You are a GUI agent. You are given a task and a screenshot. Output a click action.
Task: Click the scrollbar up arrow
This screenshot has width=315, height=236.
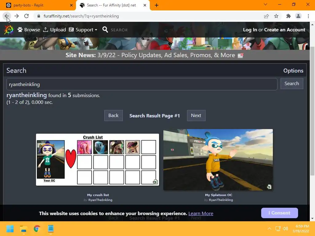pyautogui.click(x=312, y=25)
